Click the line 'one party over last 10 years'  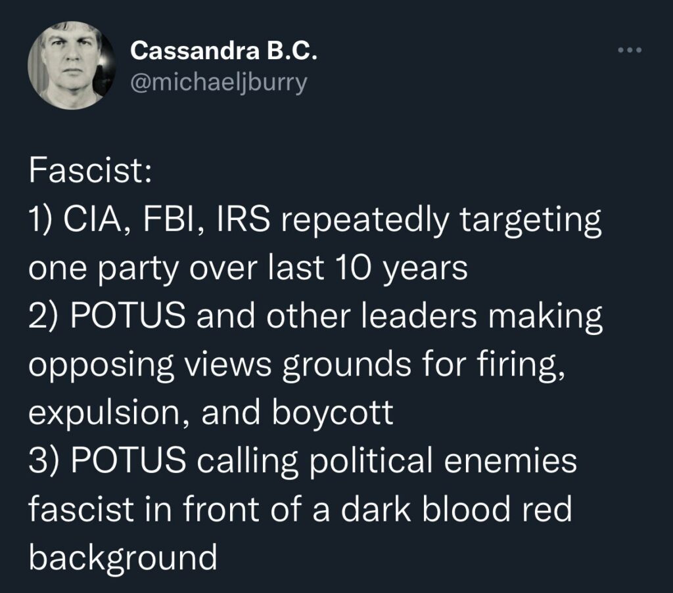click(248, 269)
